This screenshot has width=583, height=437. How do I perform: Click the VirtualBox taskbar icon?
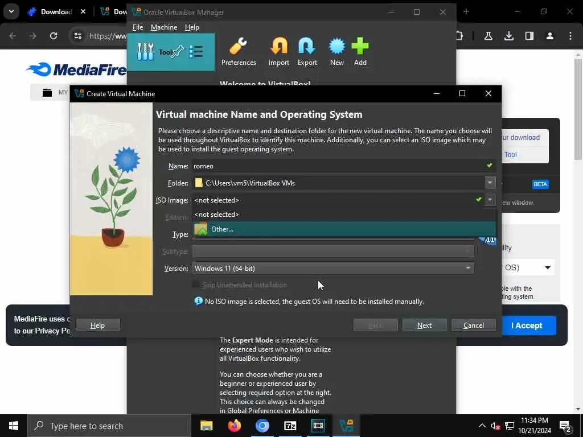[x=346, y=426]
